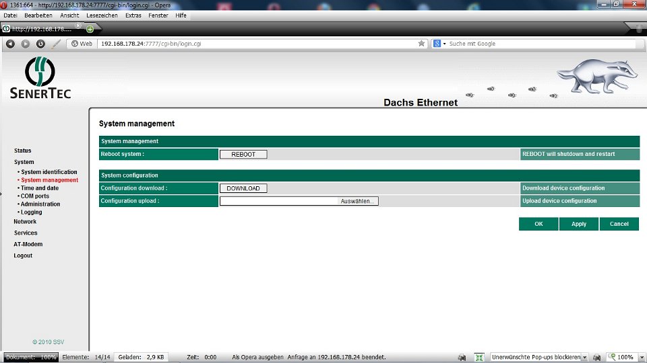The height and width of the screenshot is (363, 647).
Task: Click the Google search engine icon
Action: coord(438,44)
